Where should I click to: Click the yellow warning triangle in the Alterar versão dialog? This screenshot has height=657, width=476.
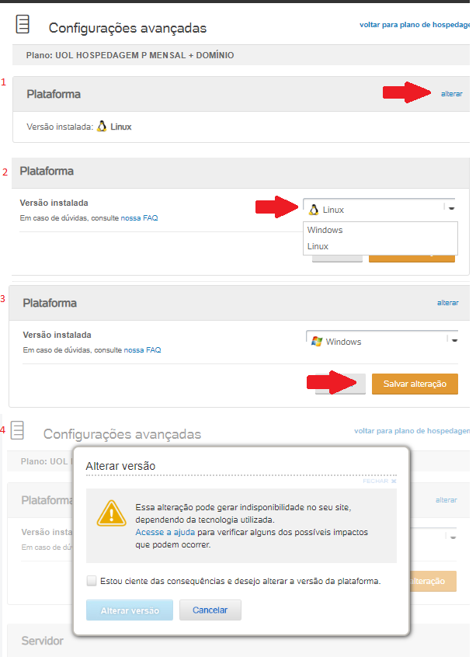point(112,513)
